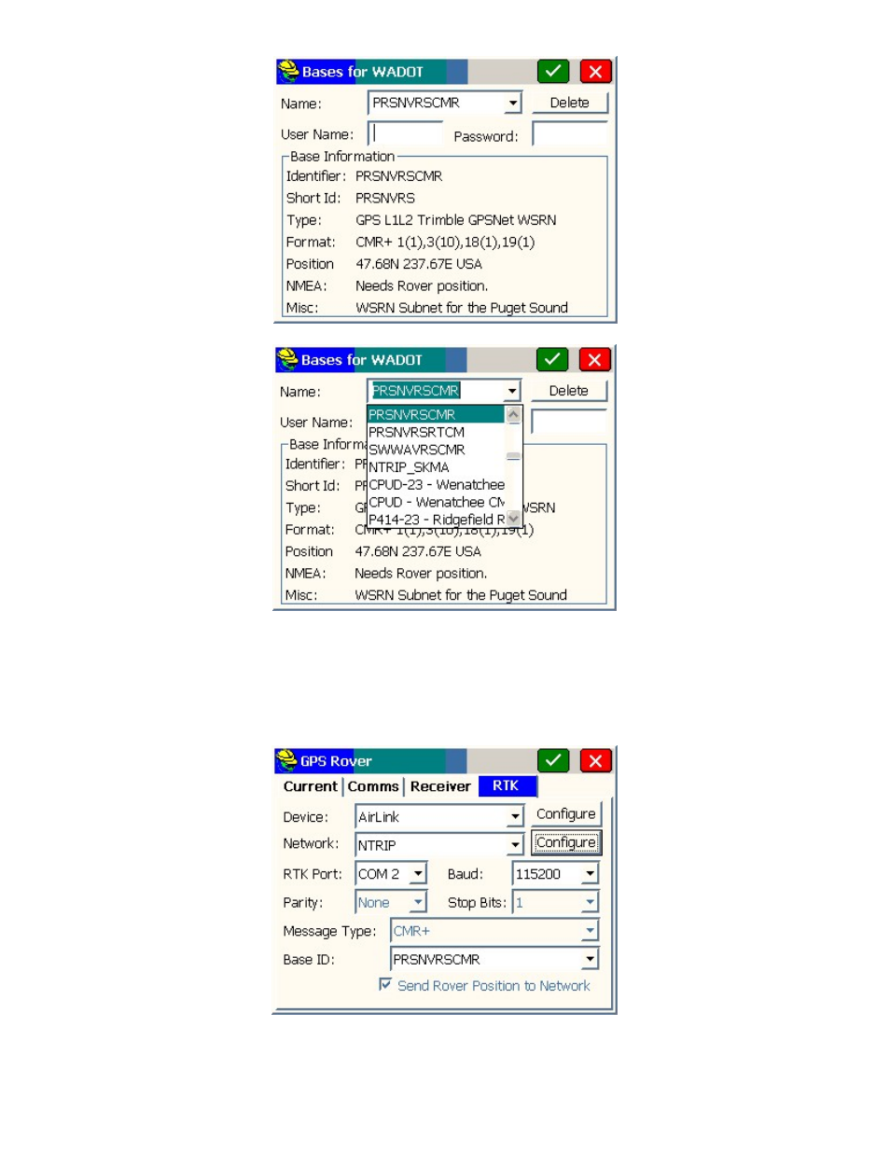Select the CPUD - Wenatchee CM entry
Image resolution: width=890 pixels, height=1152 pixels.
pos(436,502)
